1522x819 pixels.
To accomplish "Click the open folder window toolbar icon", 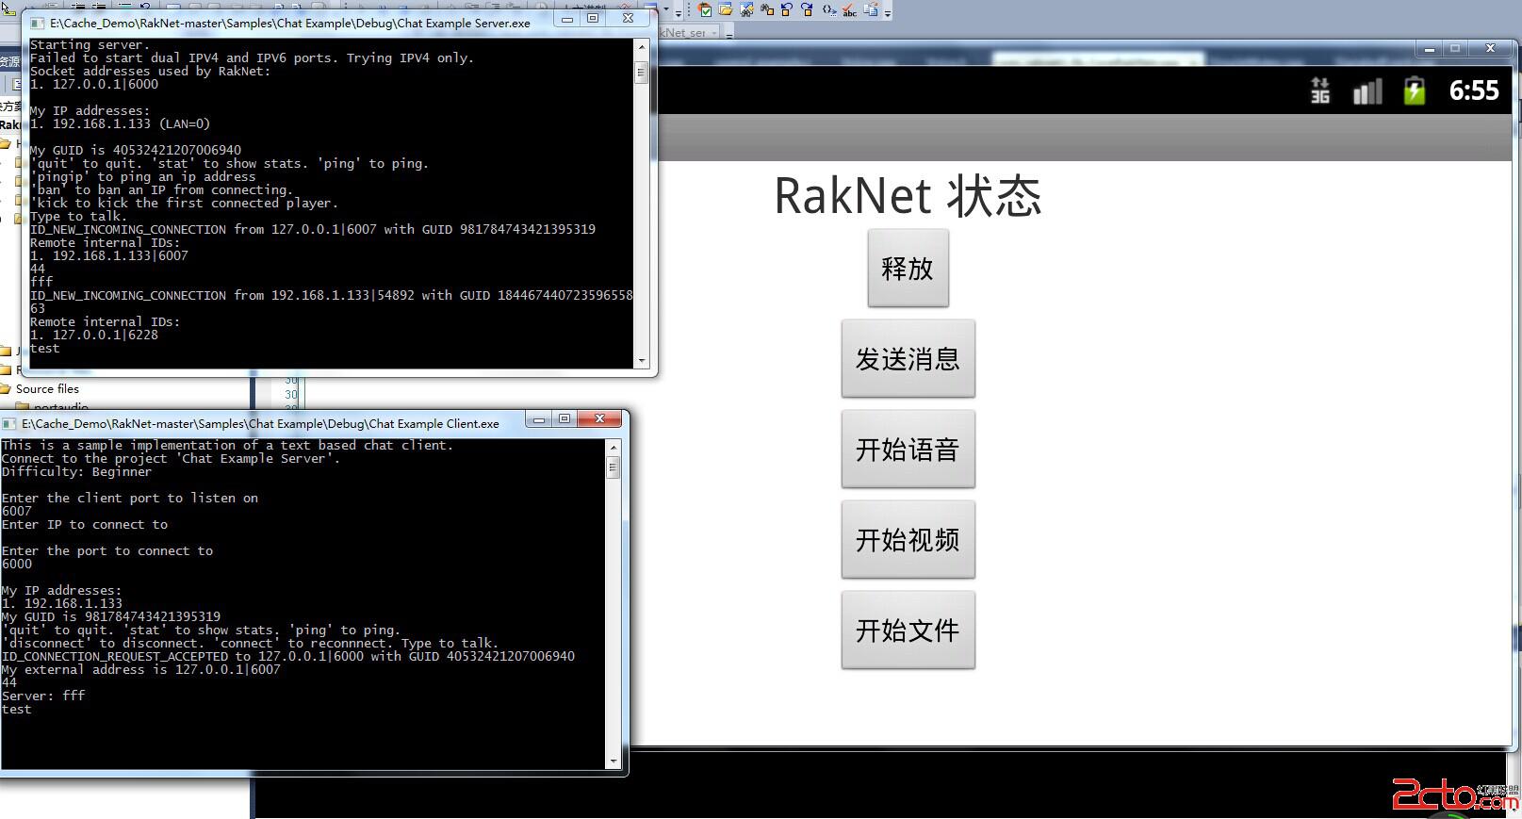I will point(726,9).
